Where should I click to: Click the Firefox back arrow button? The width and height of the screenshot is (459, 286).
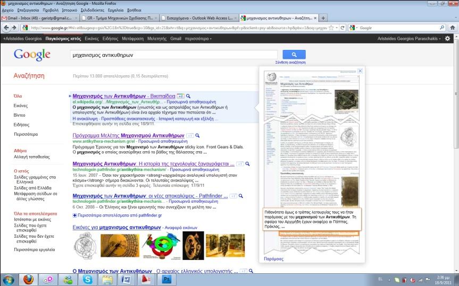tap(6, 28)
